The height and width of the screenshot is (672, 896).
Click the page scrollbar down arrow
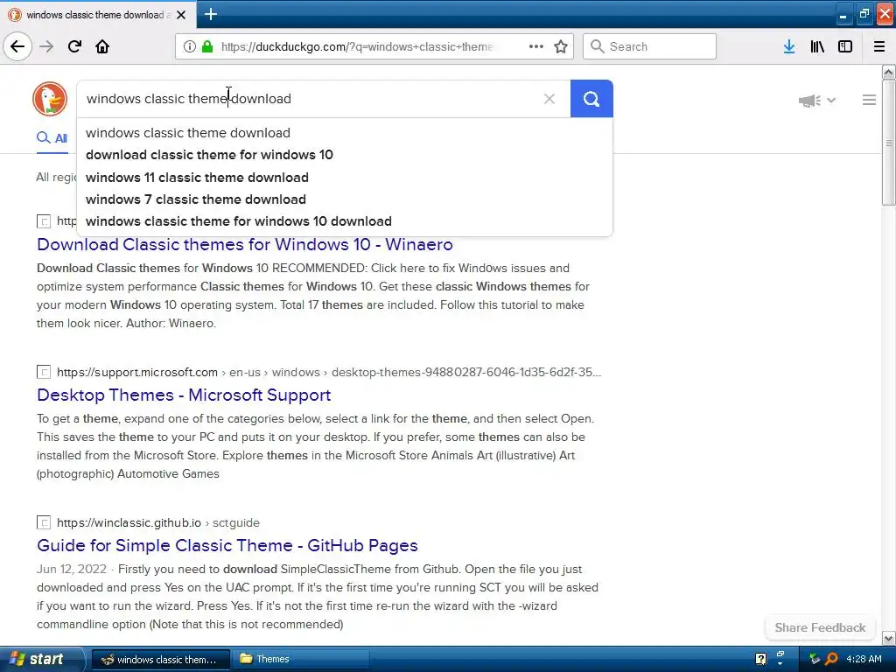(888, 638)
